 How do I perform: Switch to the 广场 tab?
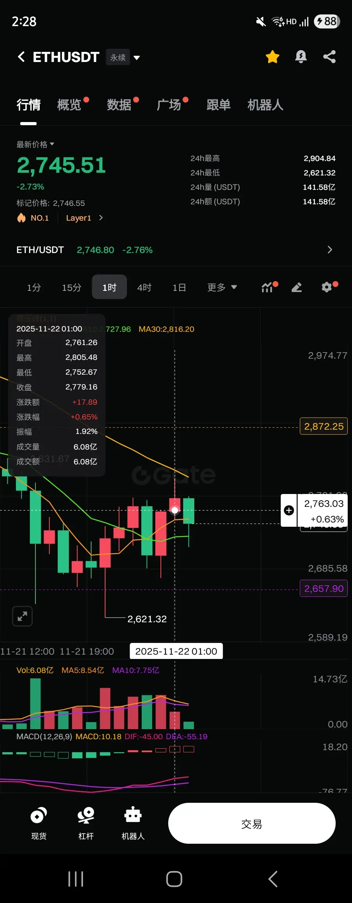pos(169,105)
